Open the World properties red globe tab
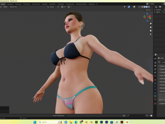This screenshot has height=124, width=165. pos(155,76)
